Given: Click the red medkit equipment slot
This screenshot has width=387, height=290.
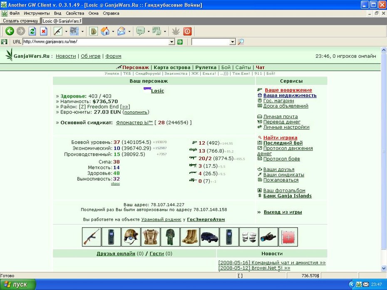Looking at the screenshot, I should pyautogui.click(x=288, y=237).
